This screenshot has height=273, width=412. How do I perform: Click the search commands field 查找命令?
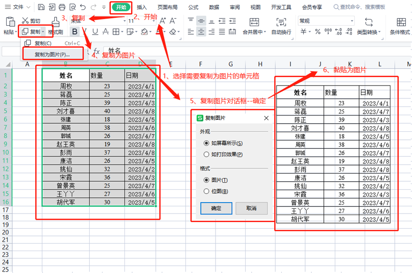click(x=360, y=7)
